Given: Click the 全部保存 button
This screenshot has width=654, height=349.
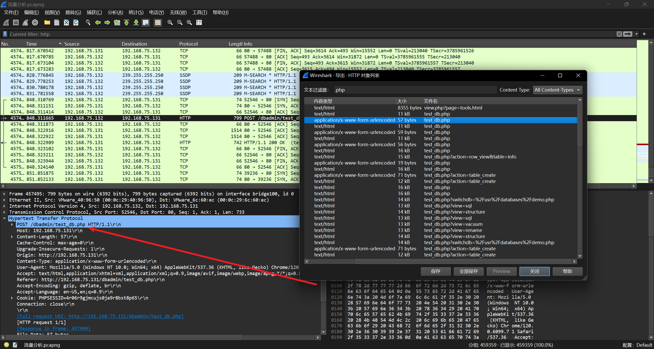Looking at the screenshot, I should pos(468,271).
